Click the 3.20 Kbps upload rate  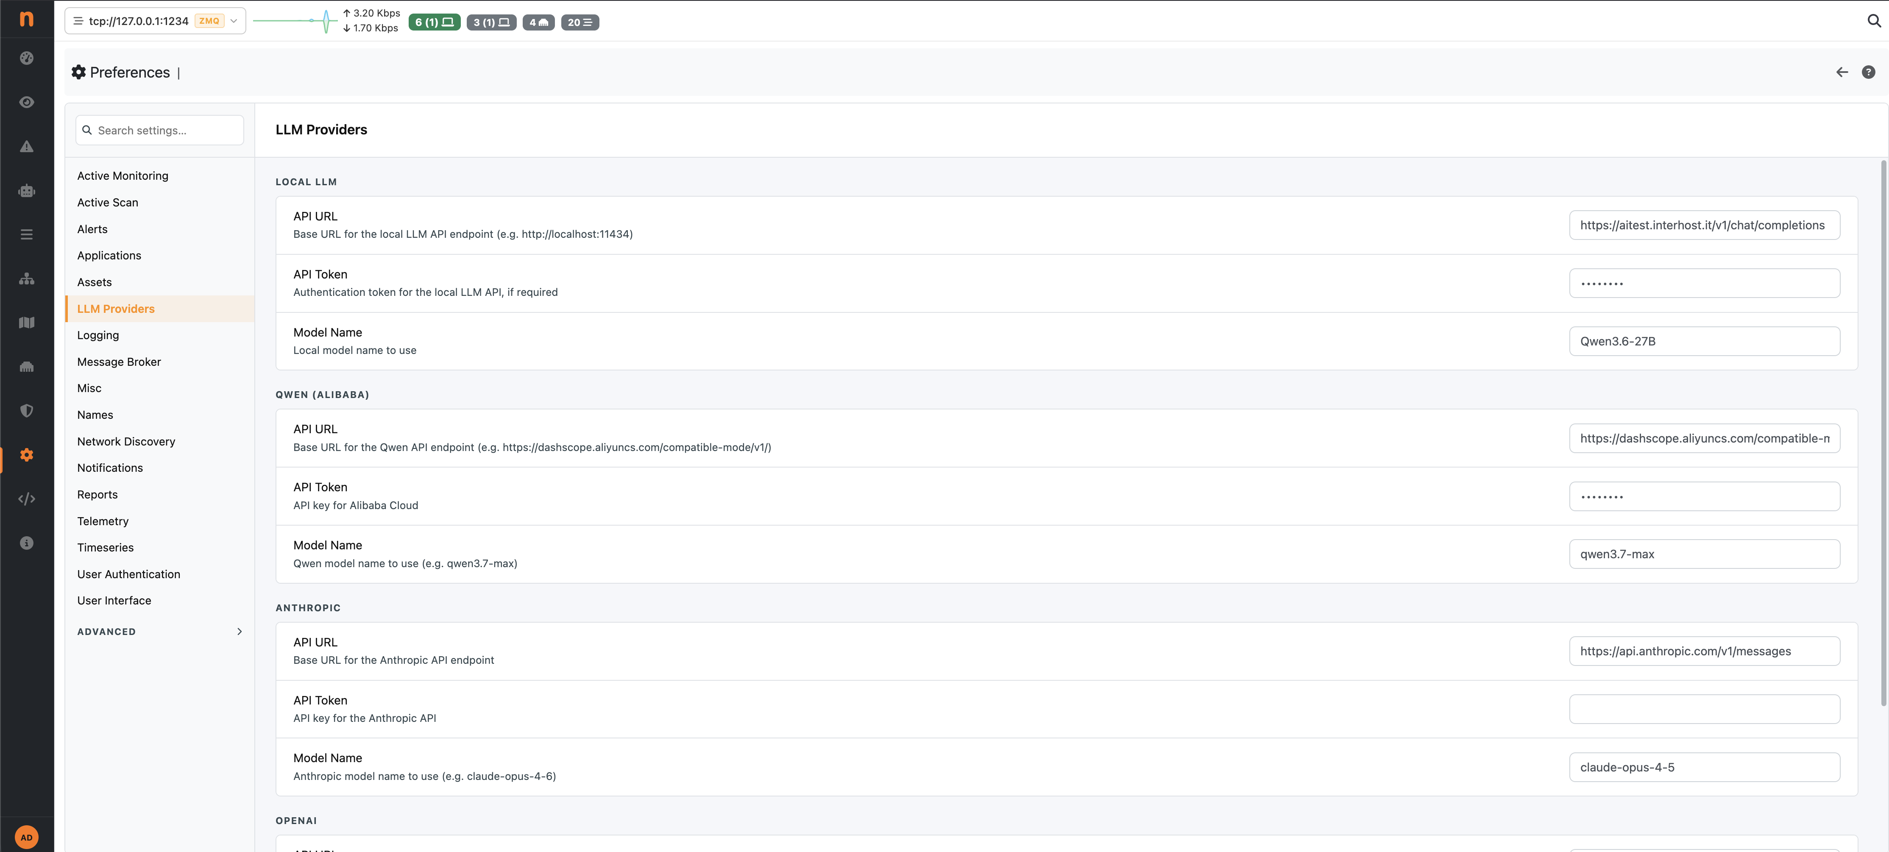tap(371, 13)
